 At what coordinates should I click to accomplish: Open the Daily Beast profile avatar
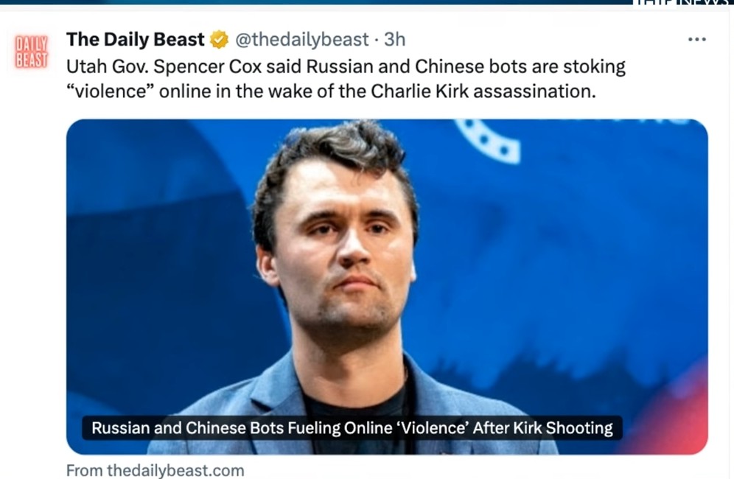[x=32, y=52]
